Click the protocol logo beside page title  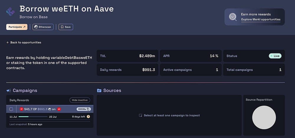tap(11, 12)
